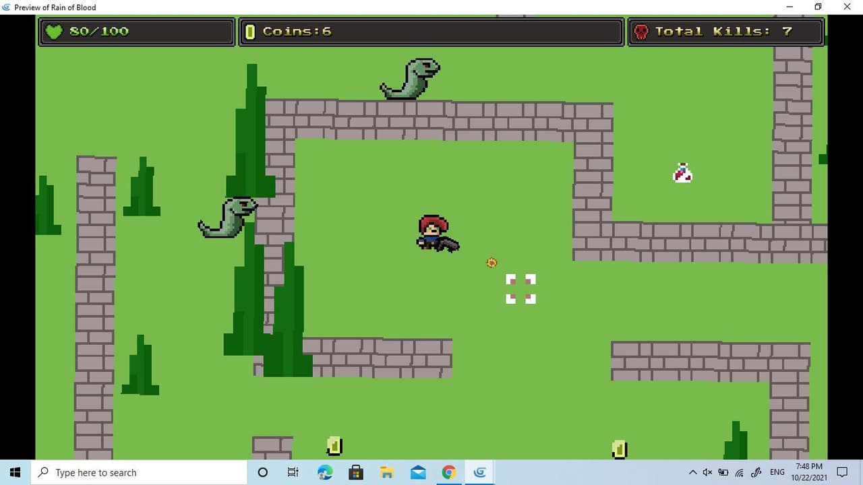Pick the red health potion bottle

(x=682, y=173)
